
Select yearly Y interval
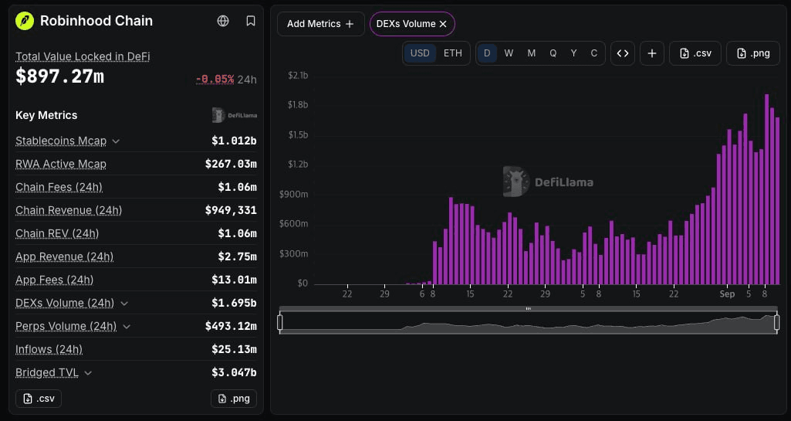click(x=573, y=53)
